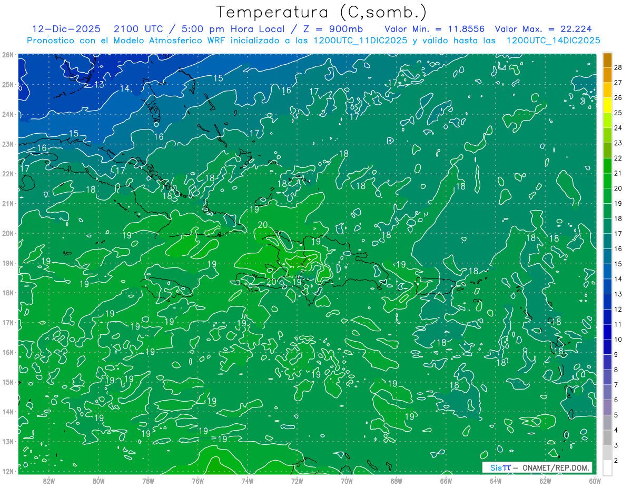This screenshot has width=632, height=488.
Task: Click the '14N' latitude axis label
Action: click(7, 412)
